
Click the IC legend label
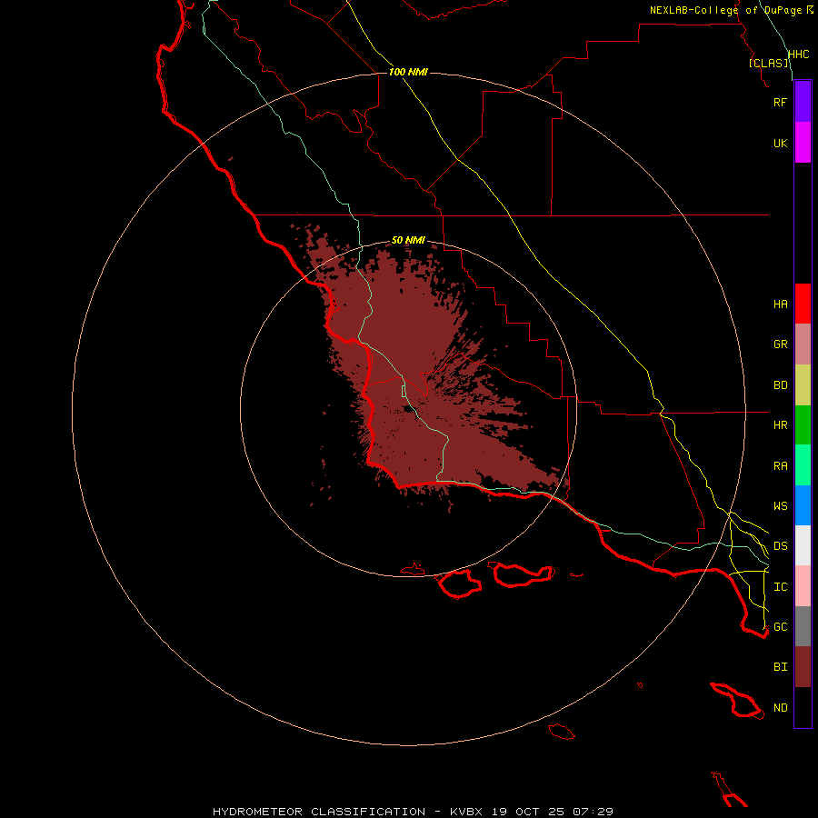(780, 587)
